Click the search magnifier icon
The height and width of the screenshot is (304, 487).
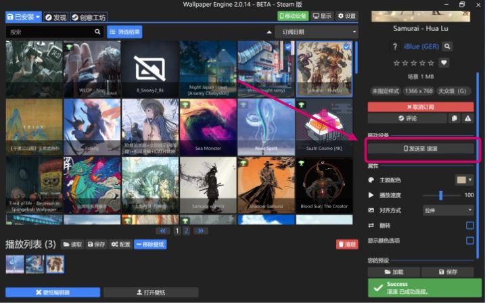(x=97, y=32)
